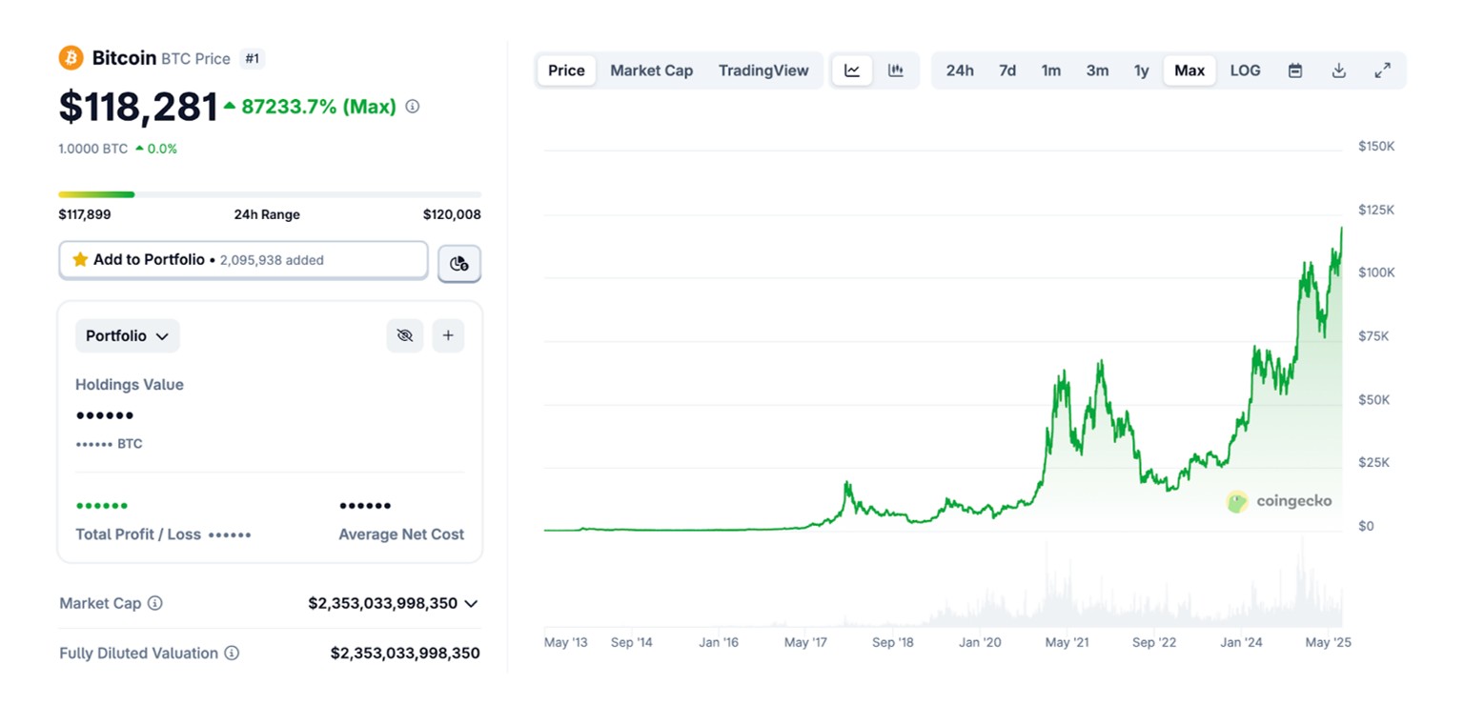Viewport: 1464px width, 705px height.
Task: Click the 24h Range label
Action: [x=267, y=214]
